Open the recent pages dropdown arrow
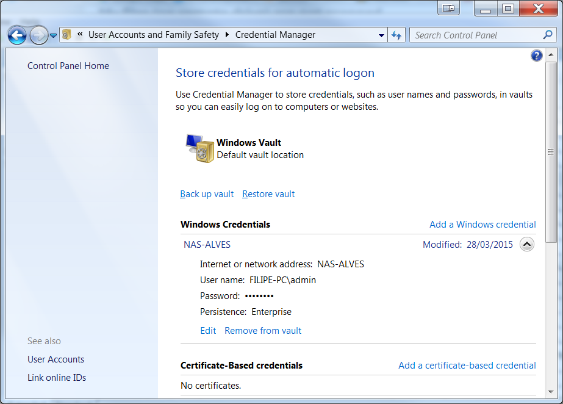Screen dimensions: 563x404 click(x=53, y=35)
